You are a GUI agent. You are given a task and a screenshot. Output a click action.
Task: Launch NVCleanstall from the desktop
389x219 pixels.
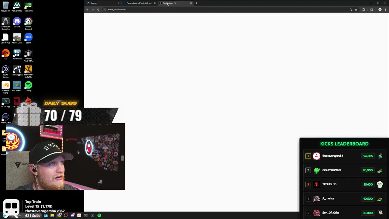[17, 87]
